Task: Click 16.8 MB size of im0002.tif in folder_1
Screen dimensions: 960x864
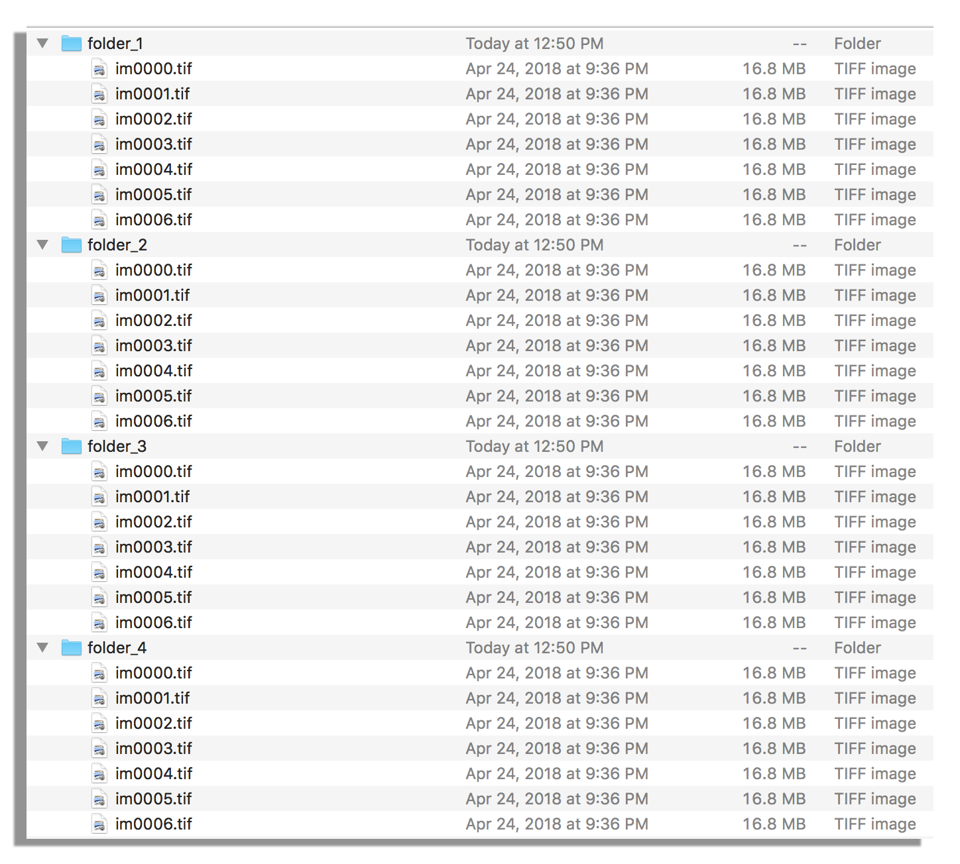Action: 774,119
